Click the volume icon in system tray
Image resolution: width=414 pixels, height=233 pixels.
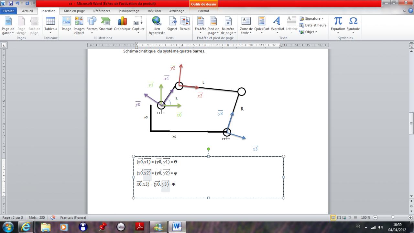381,227
